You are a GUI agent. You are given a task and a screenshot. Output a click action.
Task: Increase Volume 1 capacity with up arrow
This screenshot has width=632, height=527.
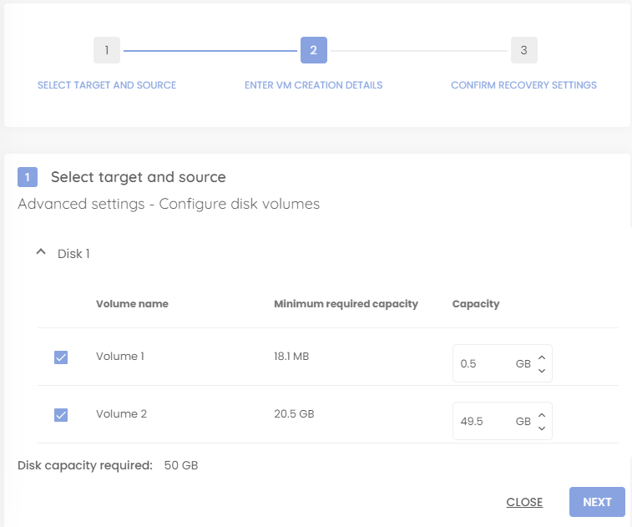click(x=542, y=357)
